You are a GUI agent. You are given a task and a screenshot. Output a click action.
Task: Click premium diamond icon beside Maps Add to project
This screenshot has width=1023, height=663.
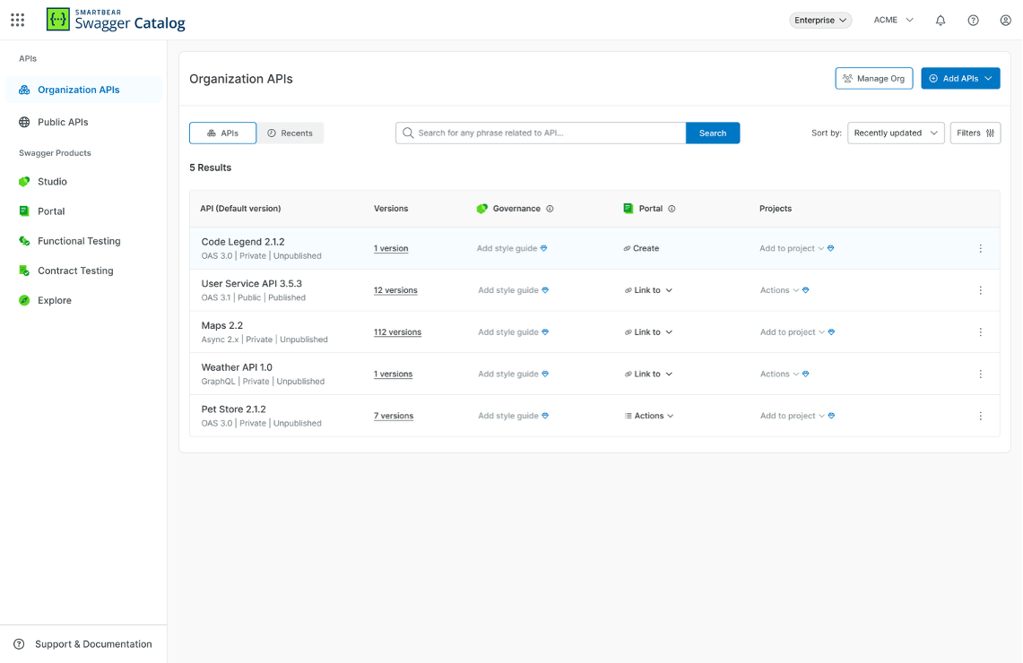pos(831,331)
